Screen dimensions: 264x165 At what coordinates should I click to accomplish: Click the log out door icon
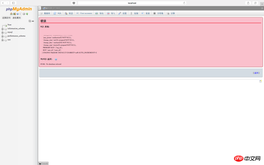point(15,14)
